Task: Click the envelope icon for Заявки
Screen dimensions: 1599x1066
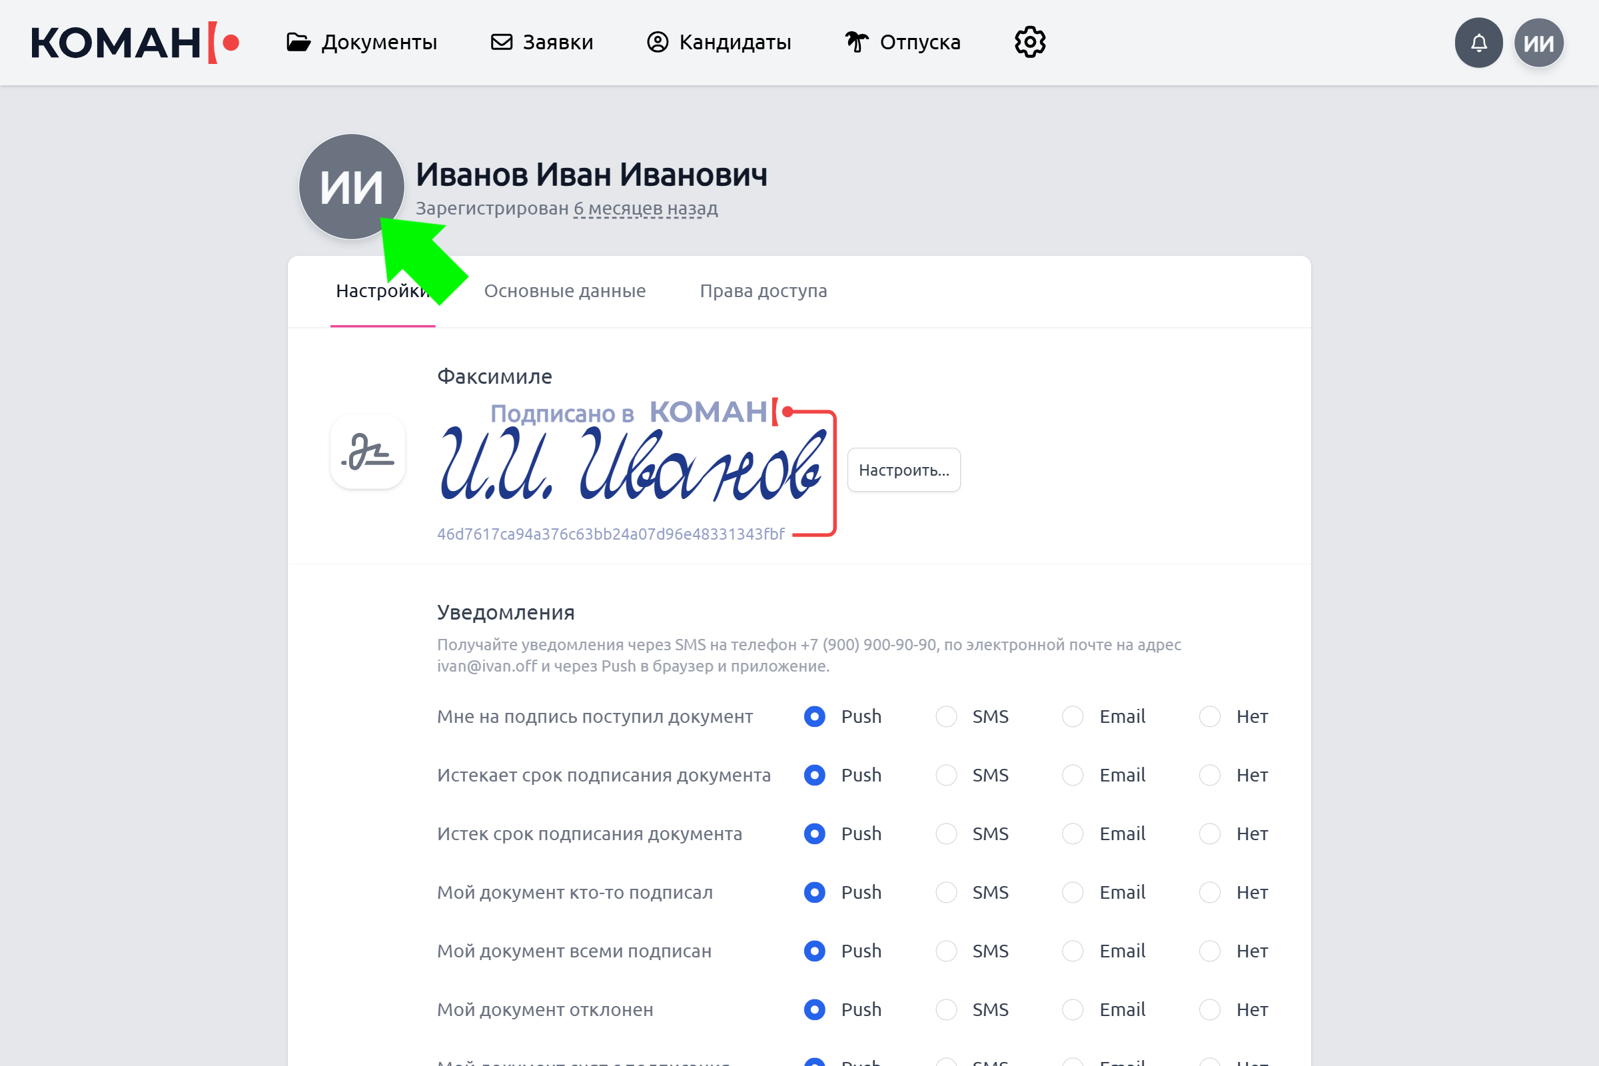Action: tap(501, 42)
